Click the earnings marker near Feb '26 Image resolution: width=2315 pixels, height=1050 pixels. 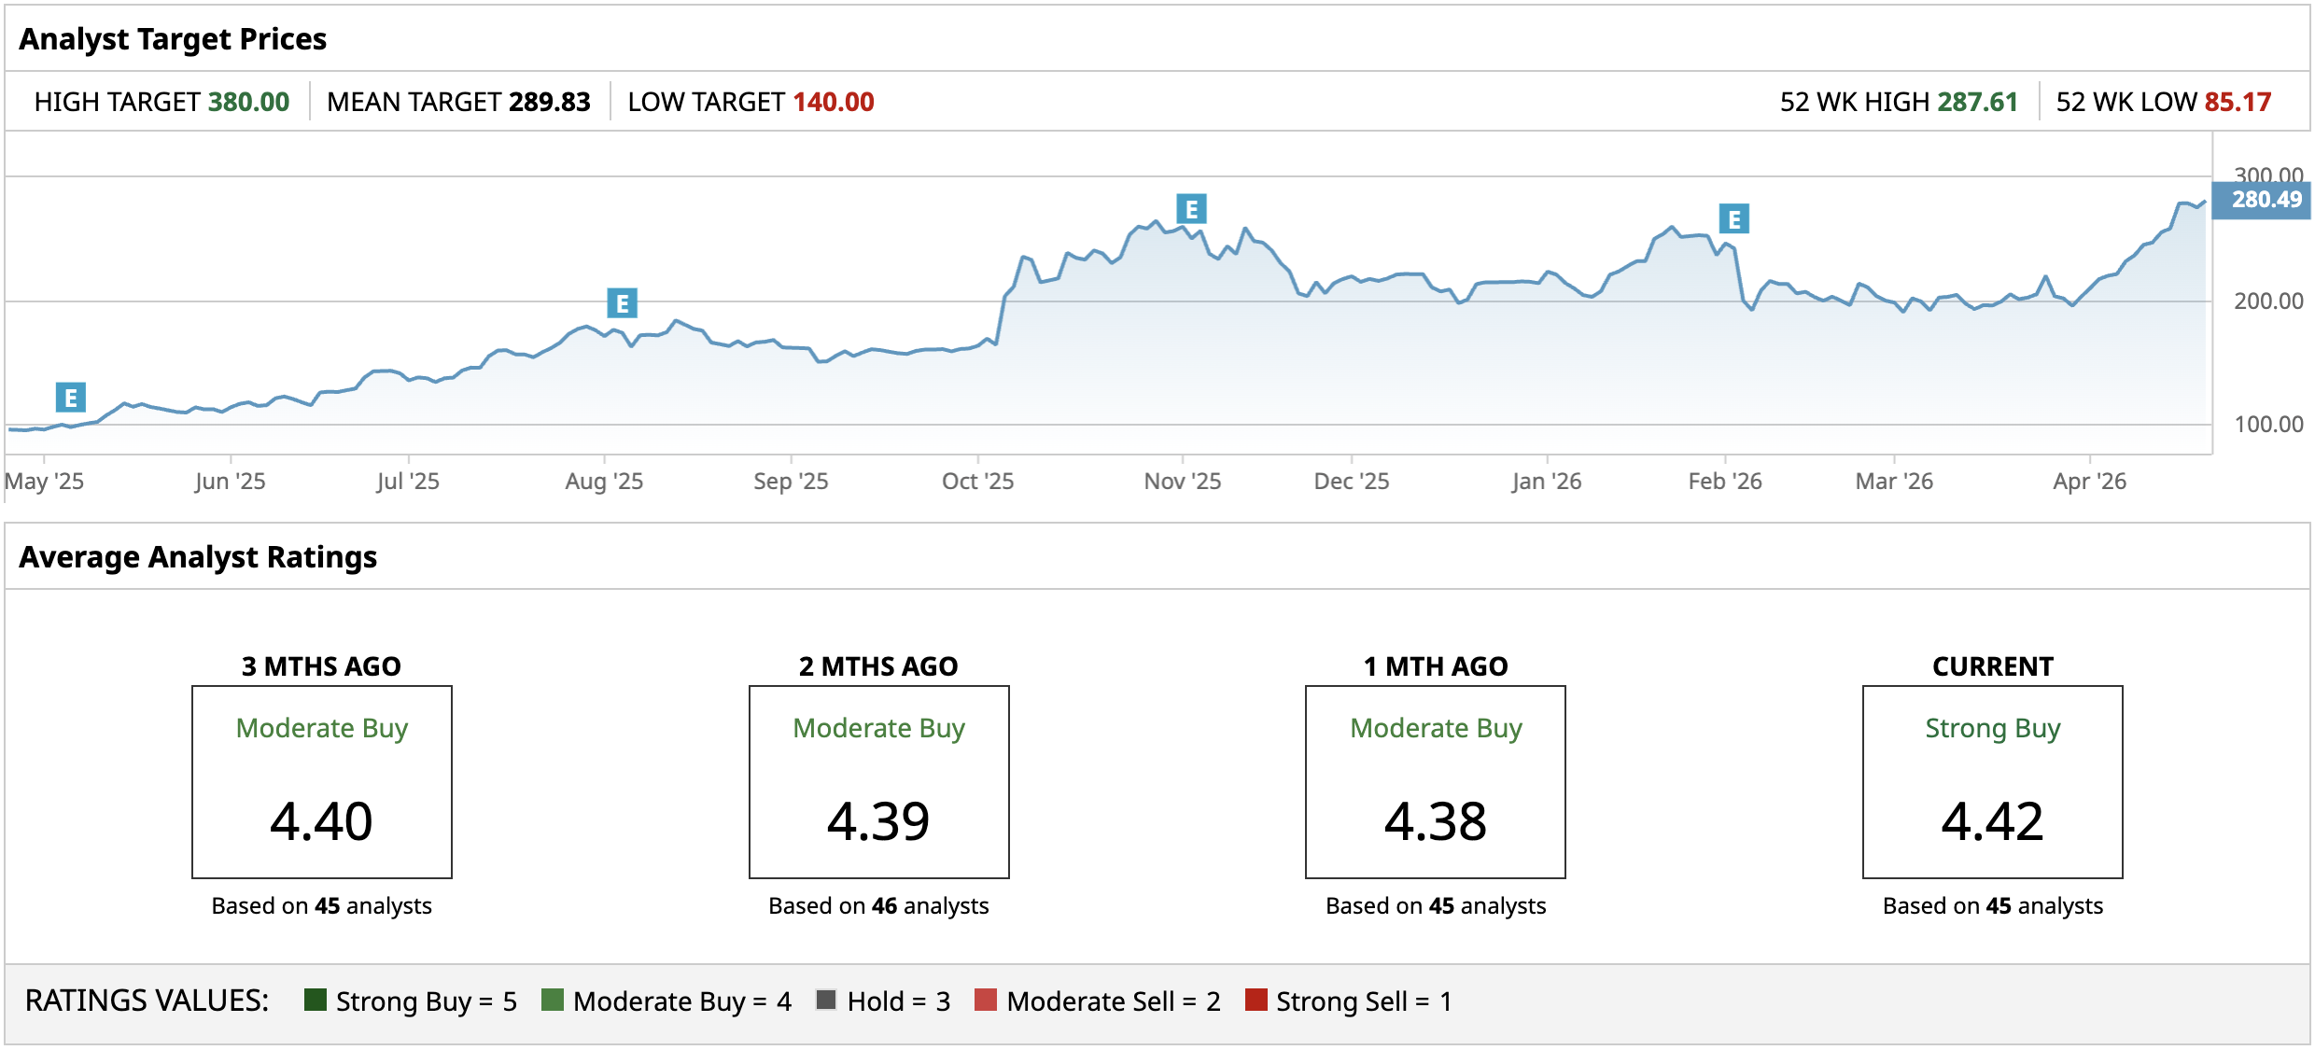1733,219
